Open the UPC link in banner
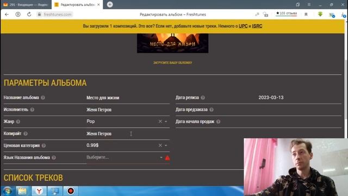Screen dimensions: 348x196 click(243, 26)
